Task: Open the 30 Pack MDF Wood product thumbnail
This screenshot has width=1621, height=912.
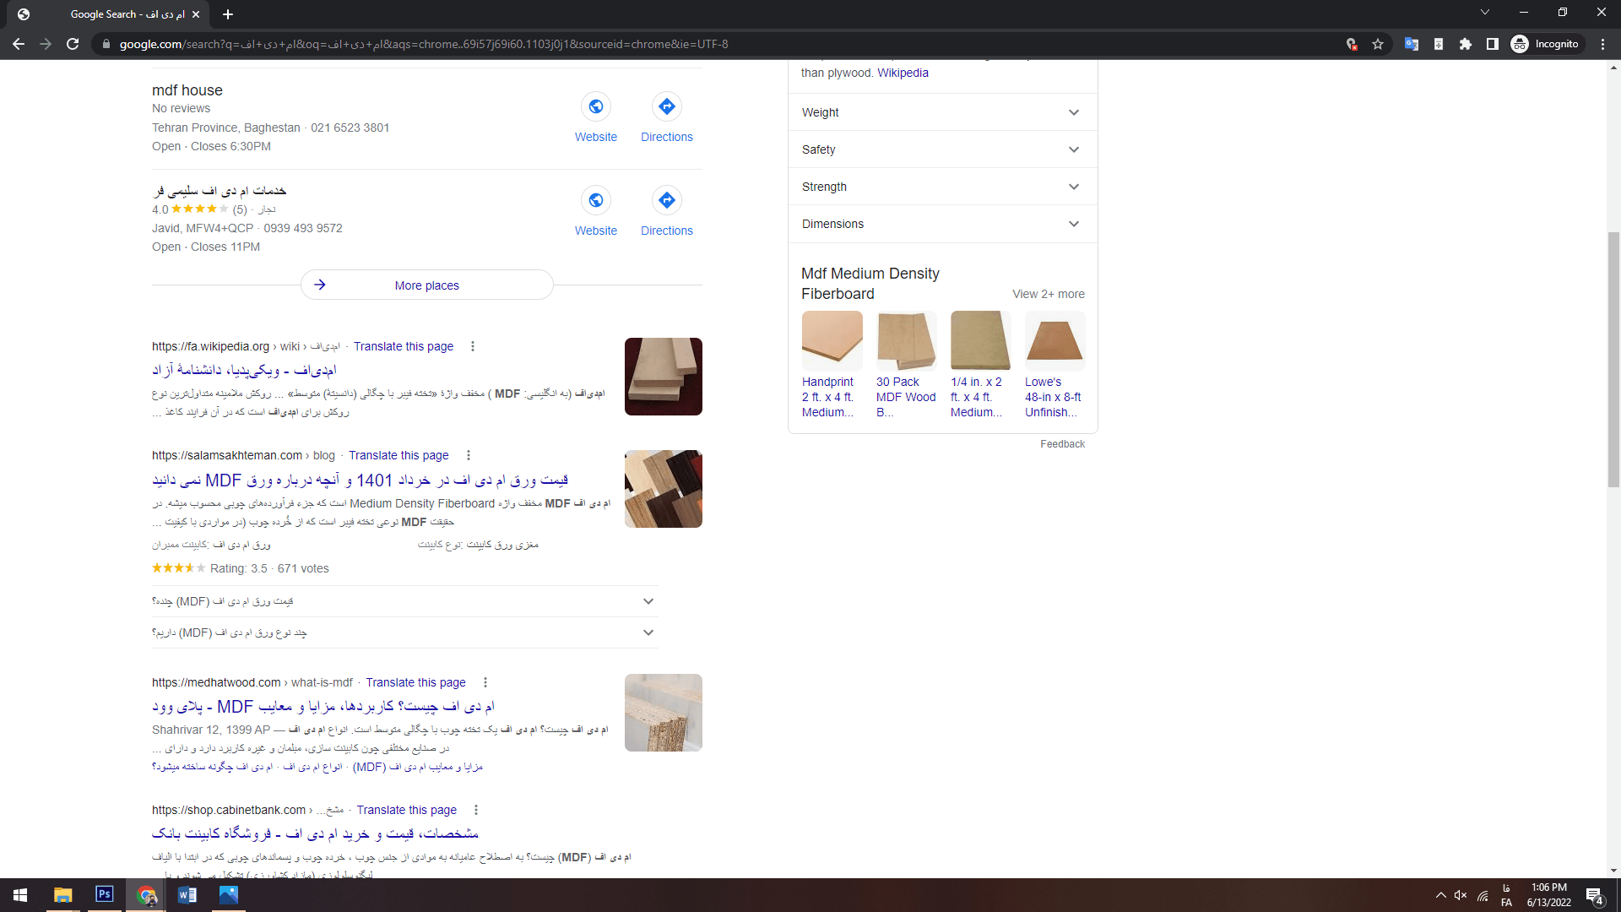Action: pyautogui.click(x=907, y=341)
